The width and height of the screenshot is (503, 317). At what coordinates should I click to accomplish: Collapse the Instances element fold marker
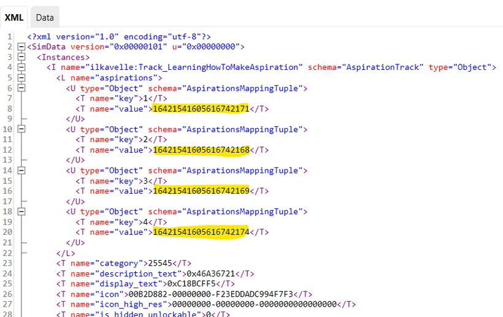pyautogui.click(x=22, y=57)
